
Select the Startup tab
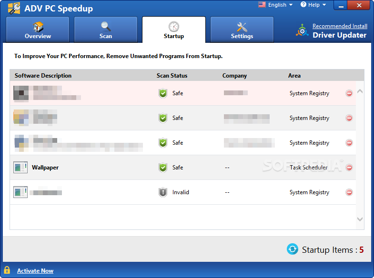tap(173, 30)
